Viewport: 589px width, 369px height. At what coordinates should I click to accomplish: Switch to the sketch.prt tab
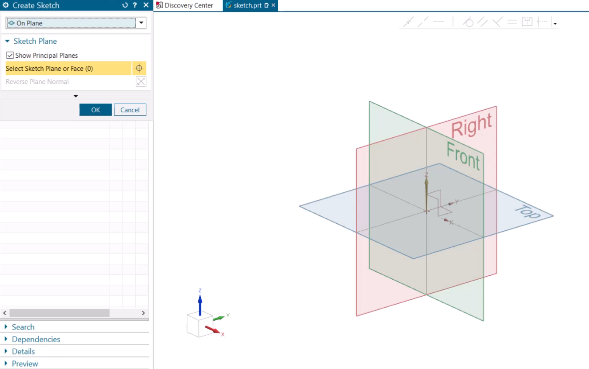click(x=249, y=5)
